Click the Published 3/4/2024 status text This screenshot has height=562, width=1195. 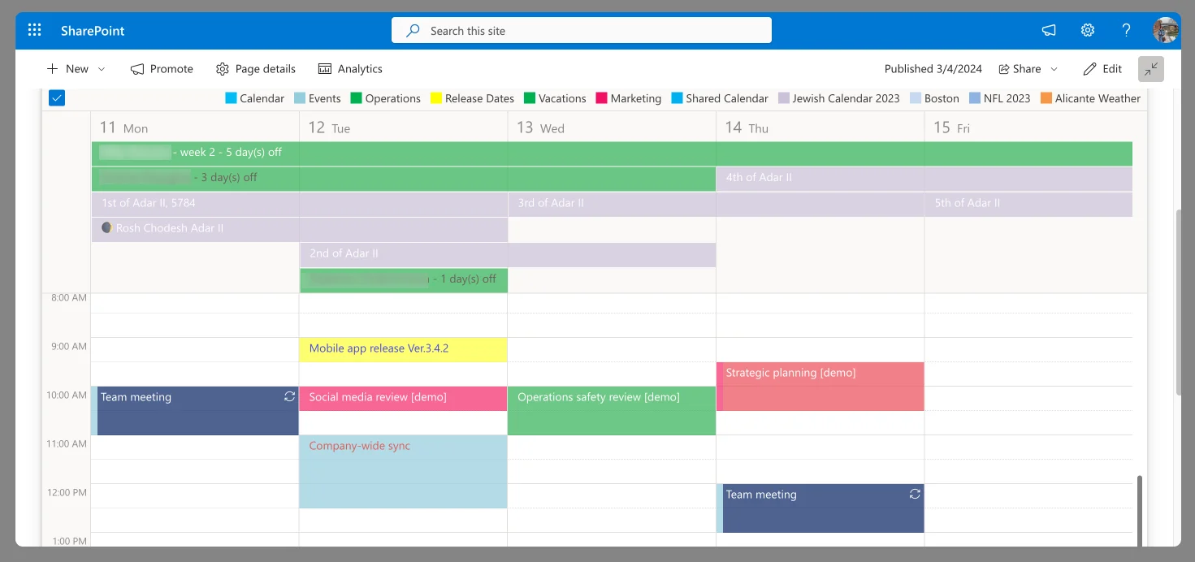(933, 69)
